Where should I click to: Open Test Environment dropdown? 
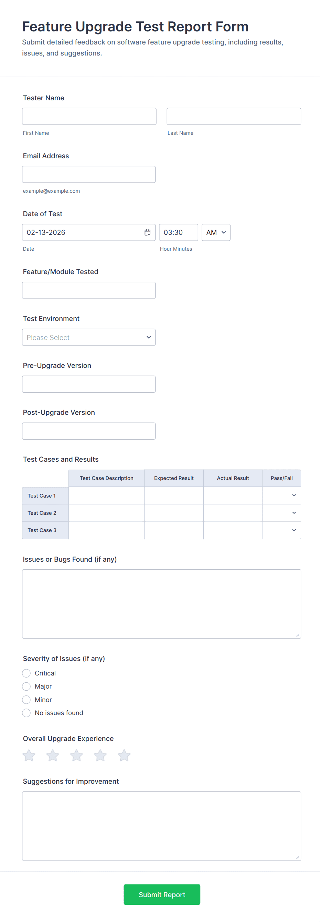88,337
